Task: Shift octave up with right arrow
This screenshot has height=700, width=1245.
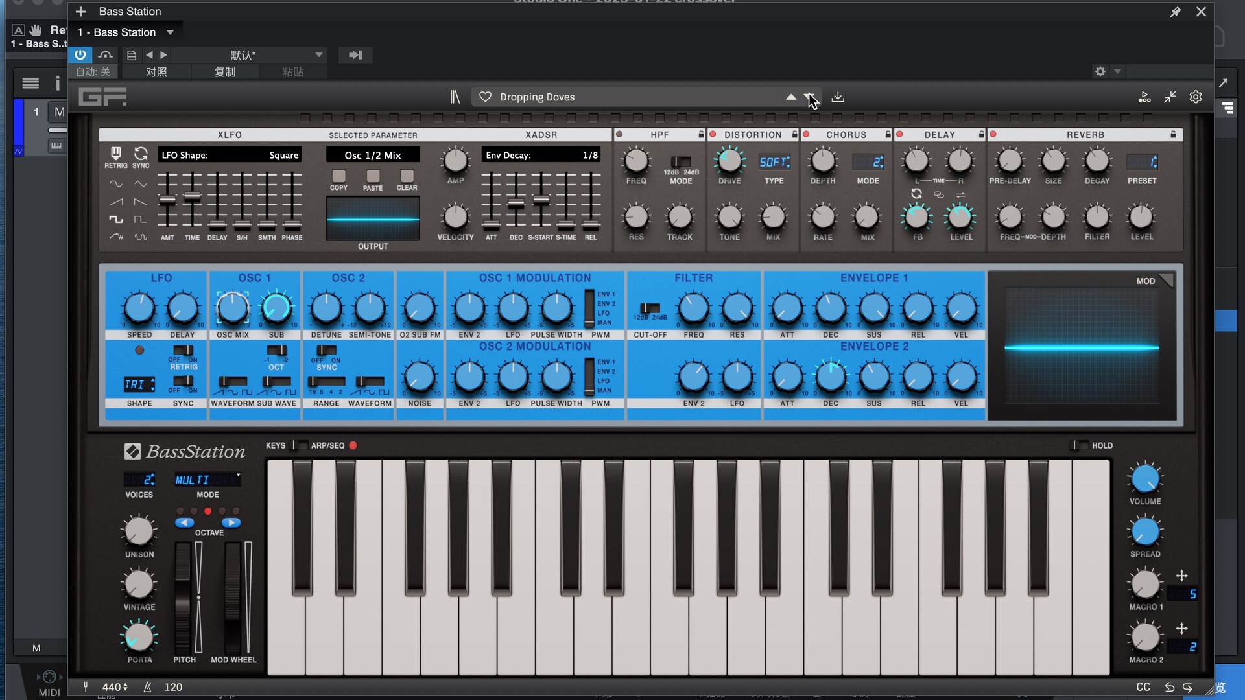Action: [x=231, y=522]
